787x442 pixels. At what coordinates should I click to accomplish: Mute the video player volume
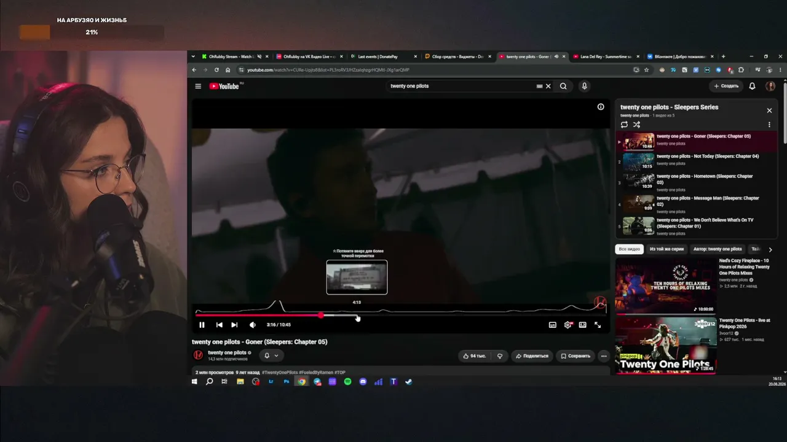252,325
